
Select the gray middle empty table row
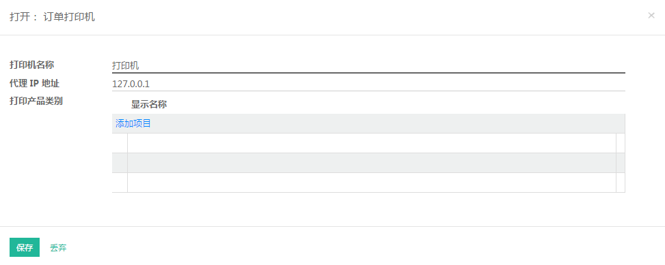pos(368,163)
